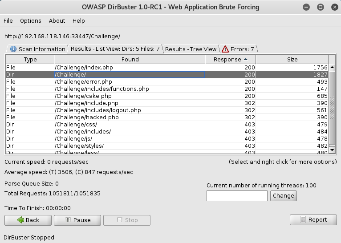This screenshot has height=243, width=341.
Task: Select the /Challenge/hacked.php row
Action: [x=167, y=117]
